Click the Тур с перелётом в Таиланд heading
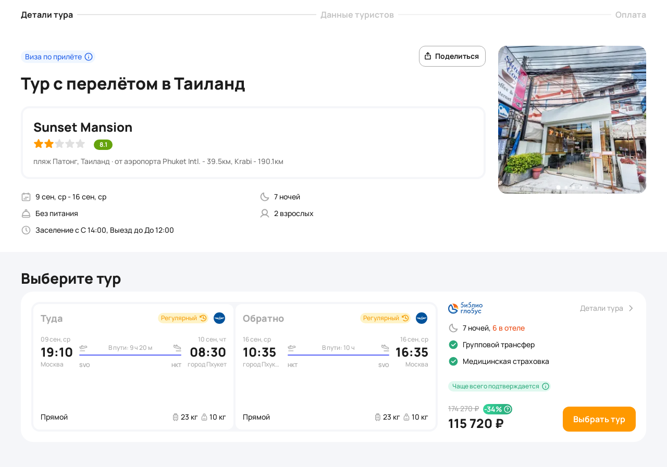The image size is (667, 467). point(133,84)
